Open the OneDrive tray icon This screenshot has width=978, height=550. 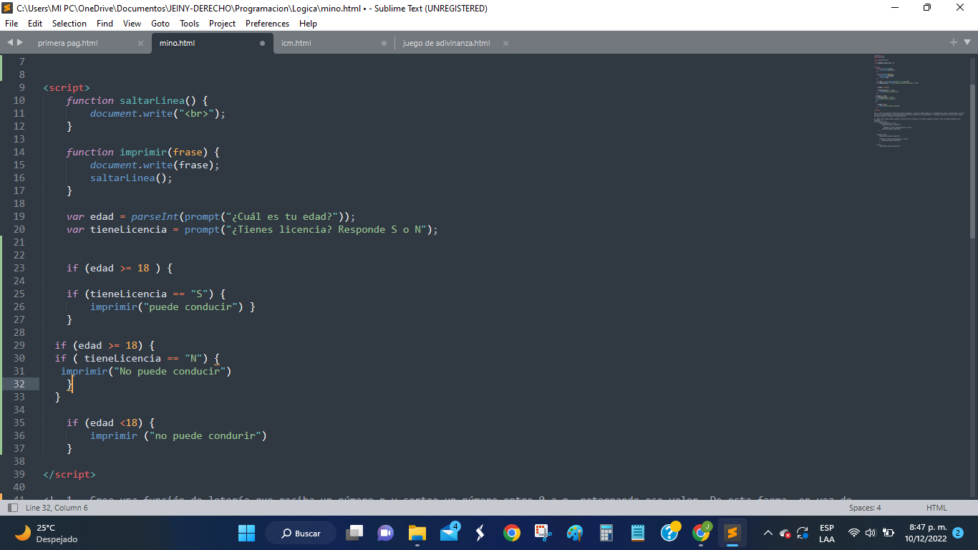(785, 533)
